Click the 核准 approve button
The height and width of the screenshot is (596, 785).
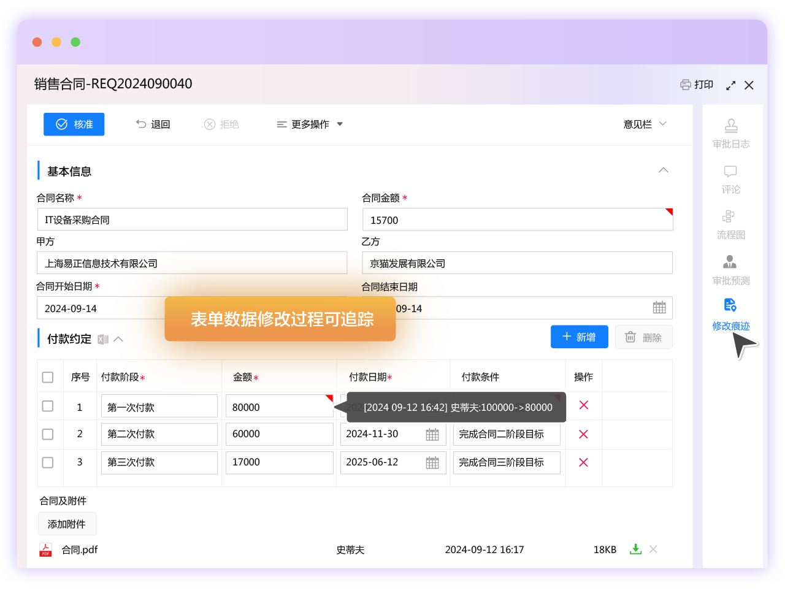click(x=74, y=124)
